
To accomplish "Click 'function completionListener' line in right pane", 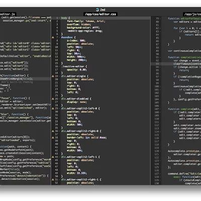I will (184, 57).
